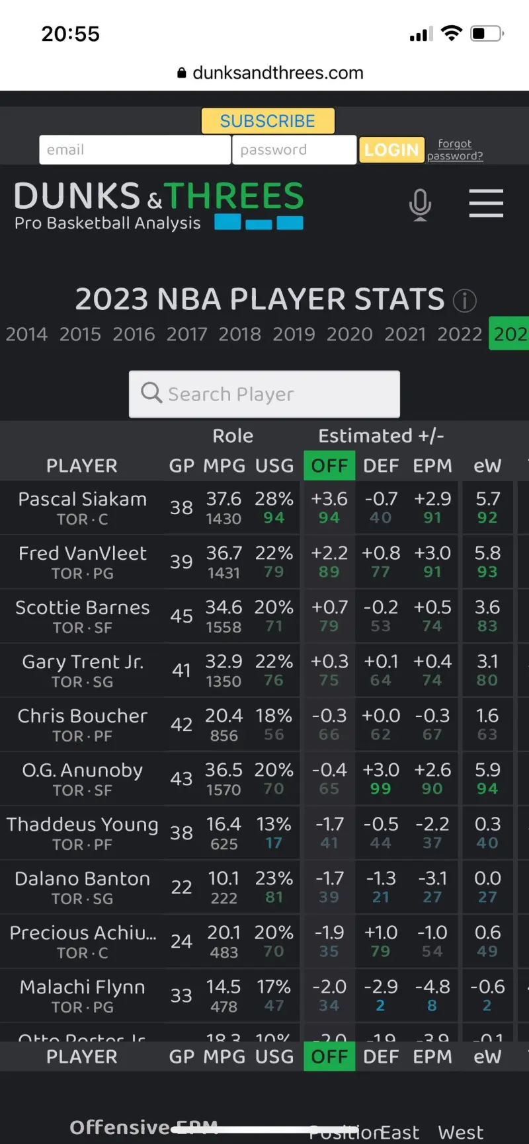Sort table by DEF column header

click(x=381, y=466)
